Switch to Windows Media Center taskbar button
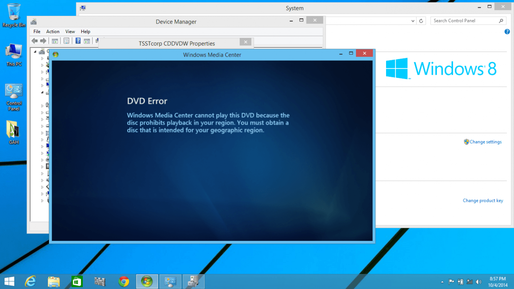 (x=147, y=282)
